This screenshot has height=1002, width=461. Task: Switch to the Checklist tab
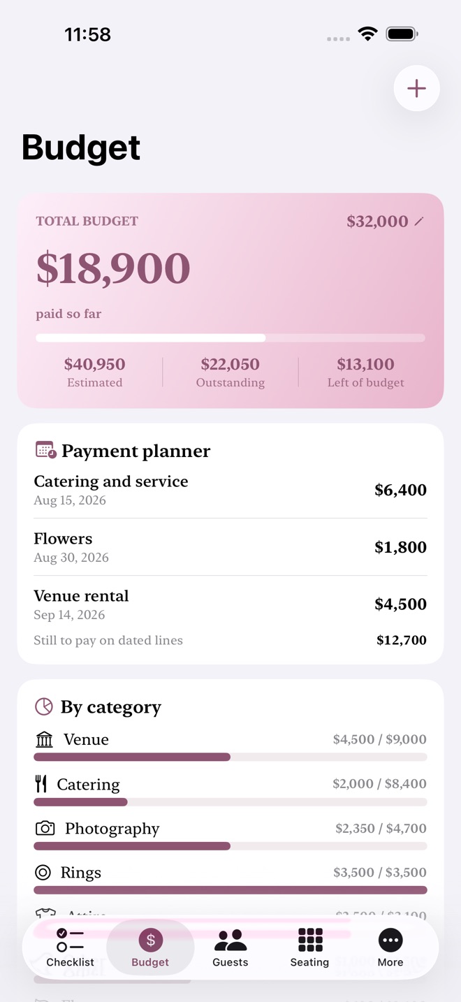pos(70,947)
